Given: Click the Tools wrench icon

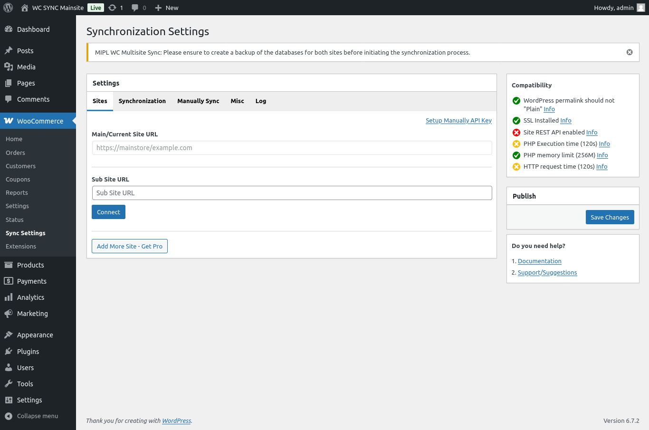Looking at the screenshot, I should pyautogui.click(x=9, y=384).
